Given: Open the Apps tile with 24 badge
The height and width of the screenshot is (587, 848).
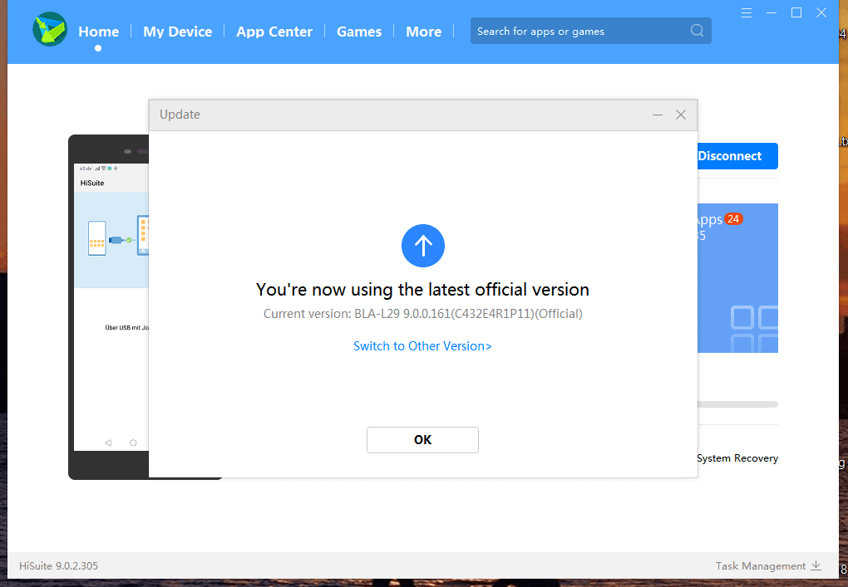Looking at the screenshot, I should pos(737,278).
